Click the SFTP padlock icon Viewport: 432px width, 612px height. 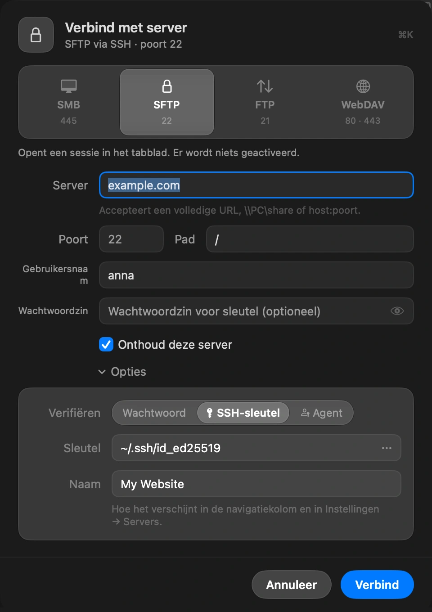click(167, 86)
